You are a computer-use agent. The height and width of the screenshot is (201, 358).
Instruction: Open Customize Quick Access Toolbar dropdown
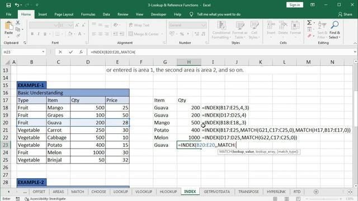tap(37, 5)
